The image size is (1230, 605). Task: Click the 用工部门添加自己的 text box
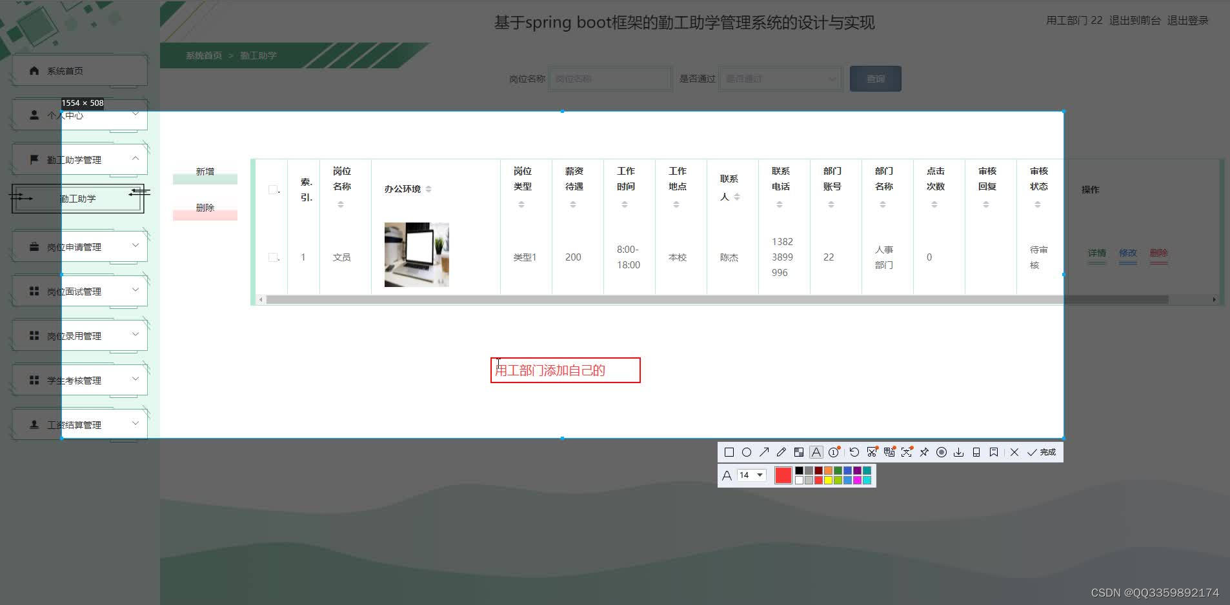[565, 370]
